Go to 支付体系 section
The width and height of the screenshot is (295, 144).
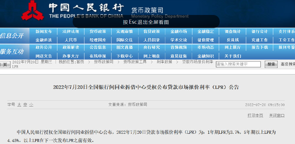click(287, 31)
